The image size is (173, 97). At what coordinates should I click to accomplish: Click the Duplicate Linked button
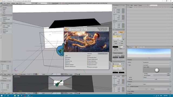(x=7, y=19)
